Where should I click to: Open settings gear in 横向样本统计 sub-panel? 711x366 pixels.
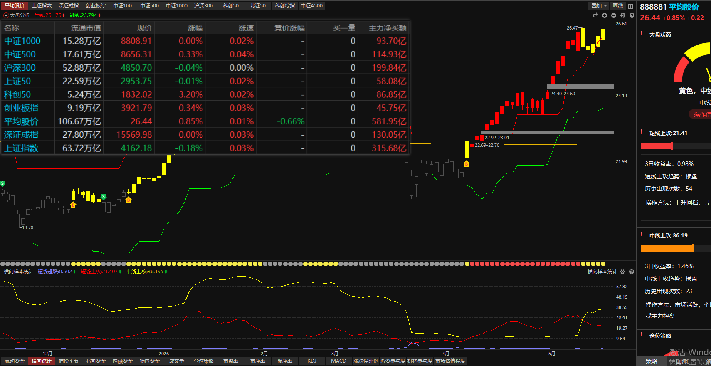[622, 272]
